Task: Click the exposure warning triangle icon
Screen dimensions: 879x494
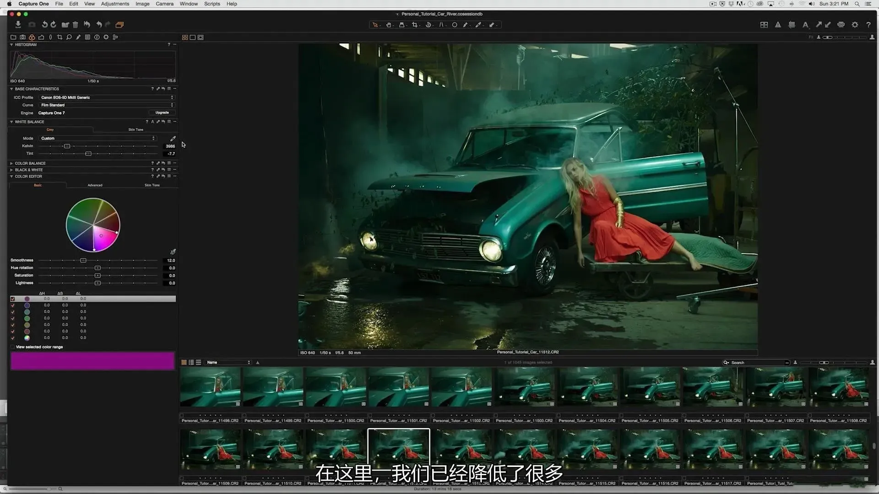Action: (x=778, y=25)
